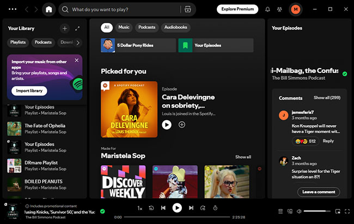Open BOILED PEANUTS playlist
This screenshot has width=354, height=224.
(45, 184)
